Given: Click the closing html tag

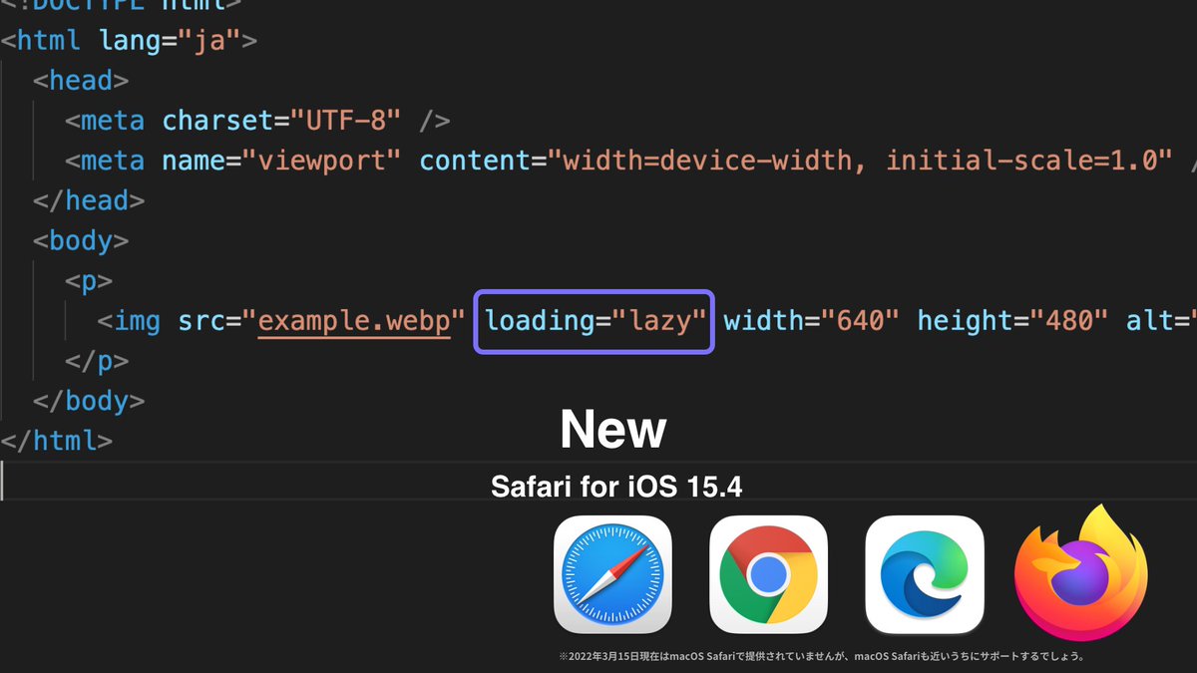Looking at the screenshot, I should (x=57, y=440).
